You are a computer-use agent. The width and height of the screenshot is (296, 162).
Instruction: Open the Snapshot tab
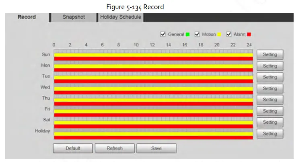coord(74,17)
